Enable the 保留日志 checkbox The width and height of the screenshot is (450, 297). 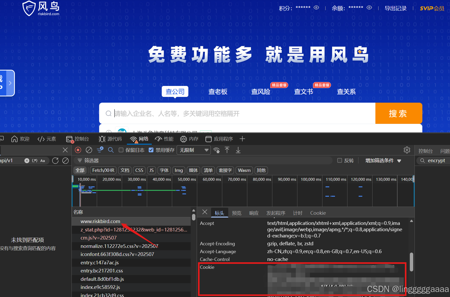[x=121, y=150]
